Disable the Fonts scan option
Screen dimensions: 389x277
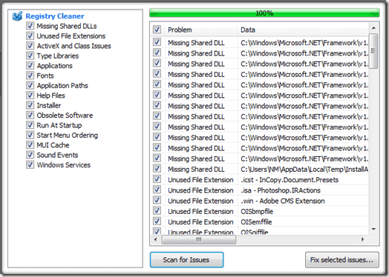30,76
